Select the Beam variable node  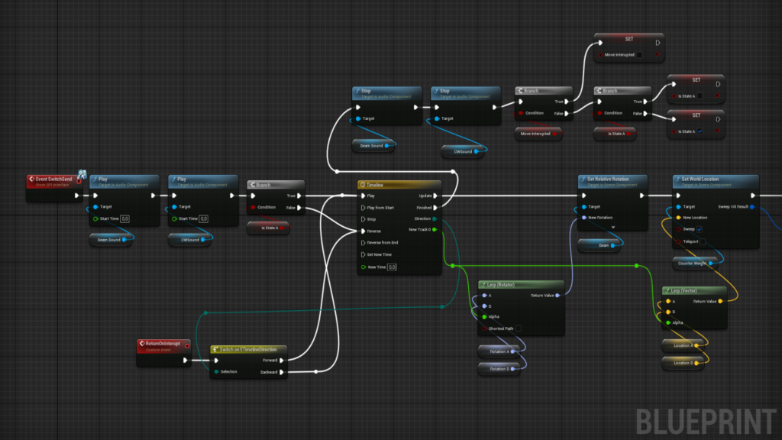(x=599, y=245)
